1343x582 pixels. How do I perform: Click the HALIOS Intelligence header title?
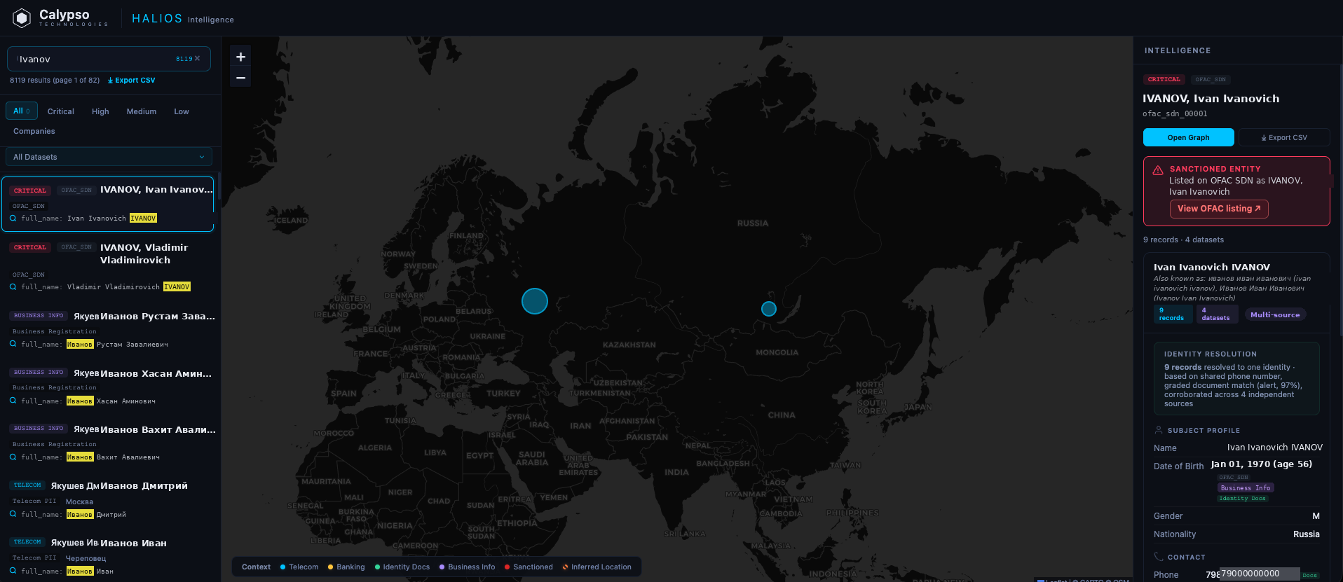pos(183,19)
